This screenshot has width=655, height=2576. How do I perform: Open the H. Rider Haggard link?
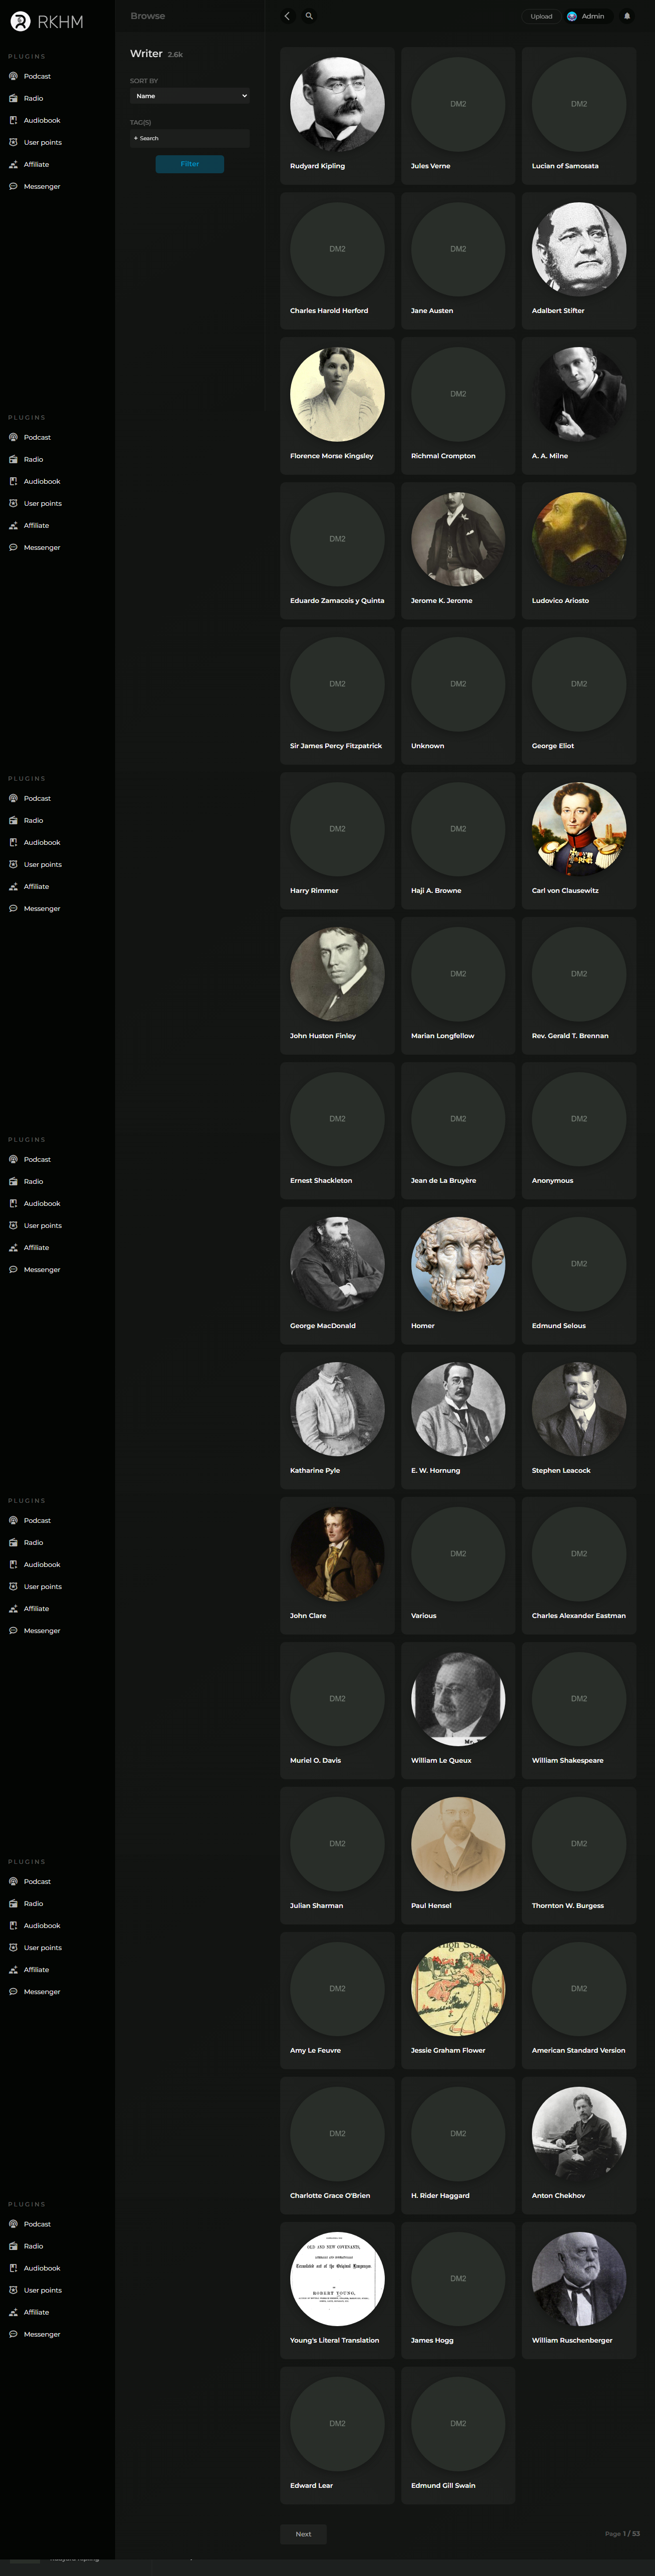(440, 2196)
